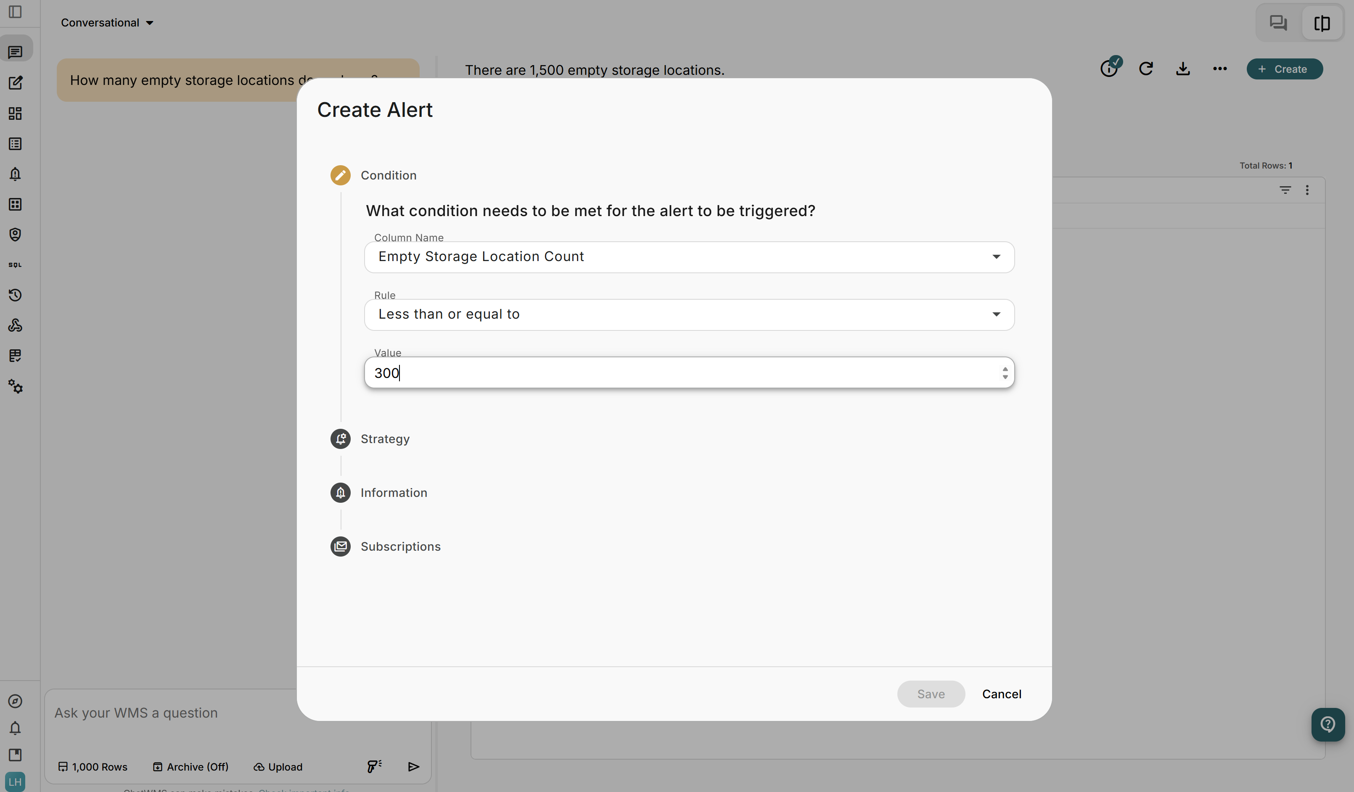Image resolution: width=1354 pixels, height=792 pixels.
Task: Click the download results icon
Action: [x=1182, y=69]
